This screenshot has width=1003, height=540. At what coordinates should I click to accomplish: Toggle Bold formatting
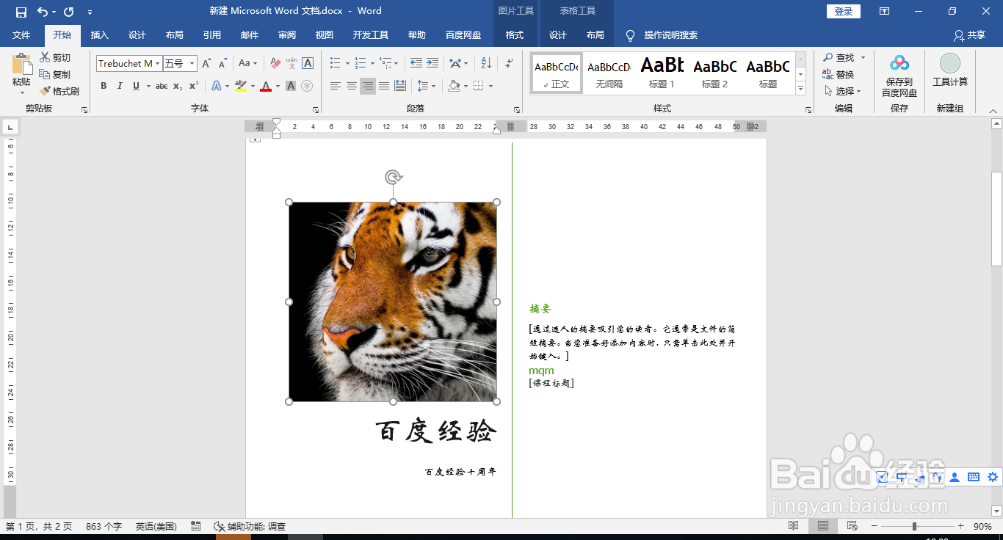(x=104, y=86)
